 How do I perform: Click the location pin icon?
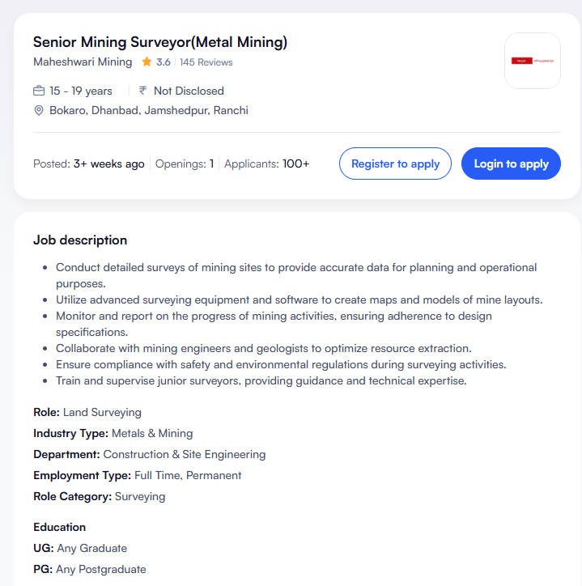click(x=39, y=110)
